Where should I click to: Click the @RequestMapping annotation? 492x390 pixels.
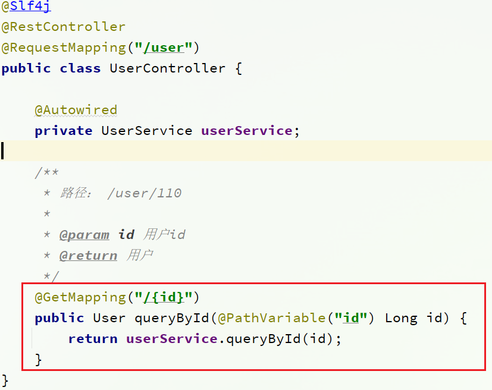click(x=64, y=48)
